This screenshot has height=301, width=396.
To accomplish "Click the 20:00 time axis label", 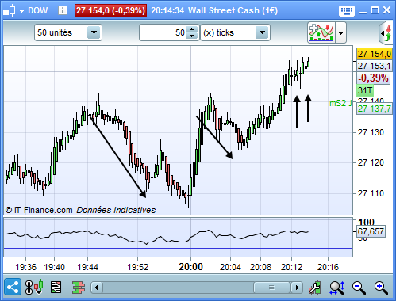I will pos(190,267).
